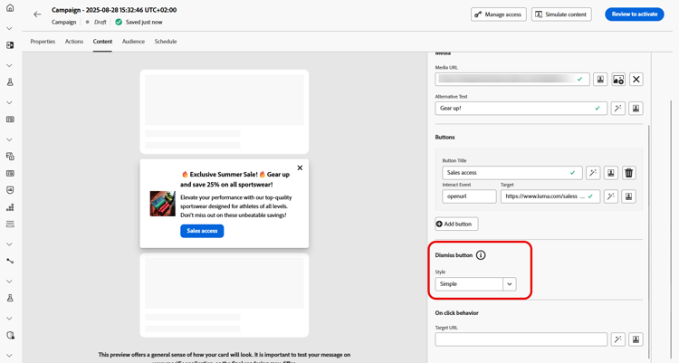Image resolution: width=679 pixels, height=363 pixels.
Task: Open the bar chart steps sidebar icon
Action: pos(10,207)
